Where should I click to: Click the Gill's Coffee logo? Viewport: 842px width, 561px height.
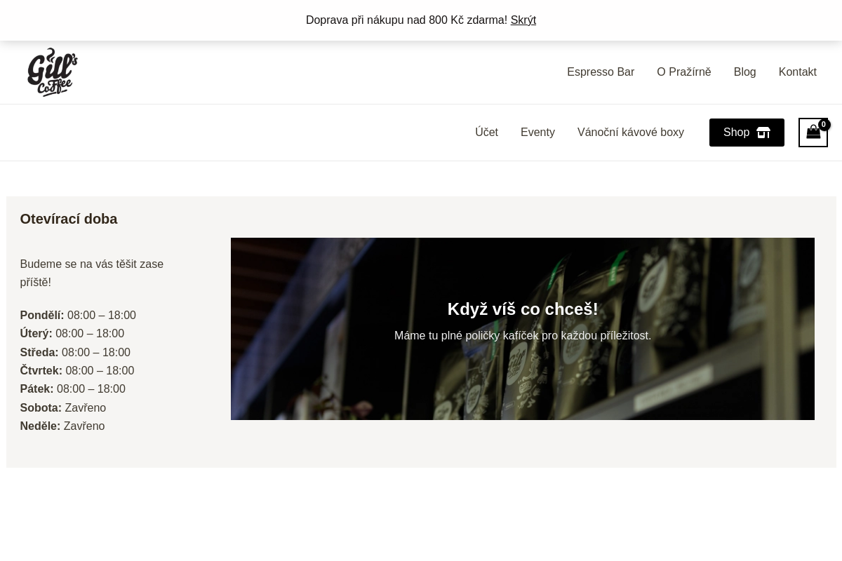click(53, 72)
